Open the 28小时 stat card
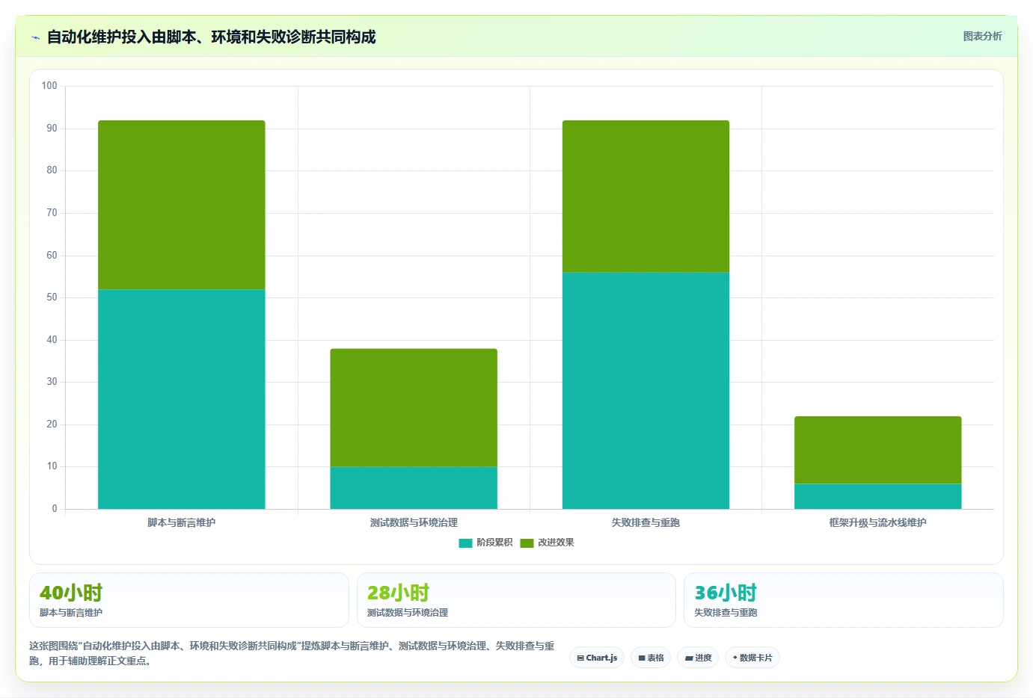Image resolution: width=1033 pixels, height=698 pixels. click(x=516, y=600)
